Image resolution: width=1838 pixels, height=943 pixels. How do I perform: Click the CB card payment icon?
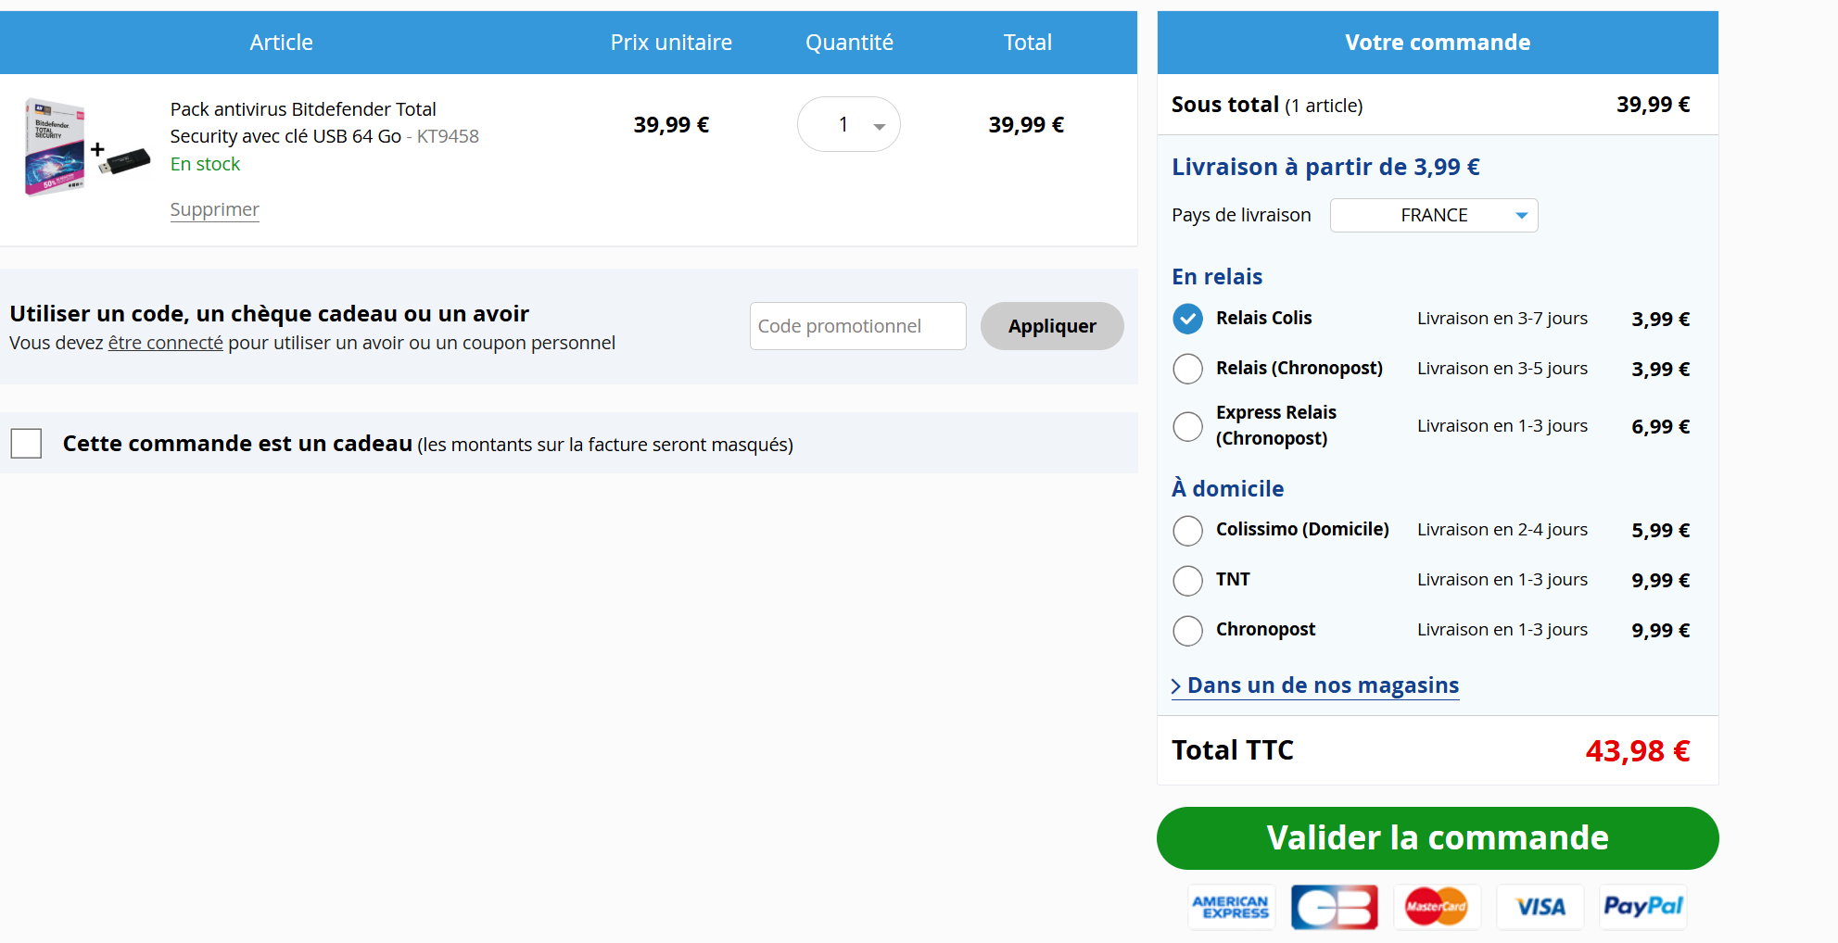[1334, 907]
